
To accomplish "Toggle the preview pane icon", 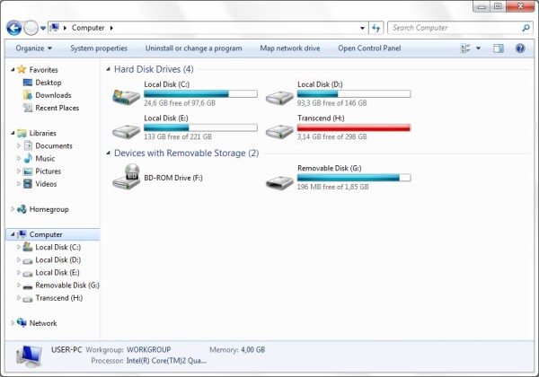I will 498,48.
